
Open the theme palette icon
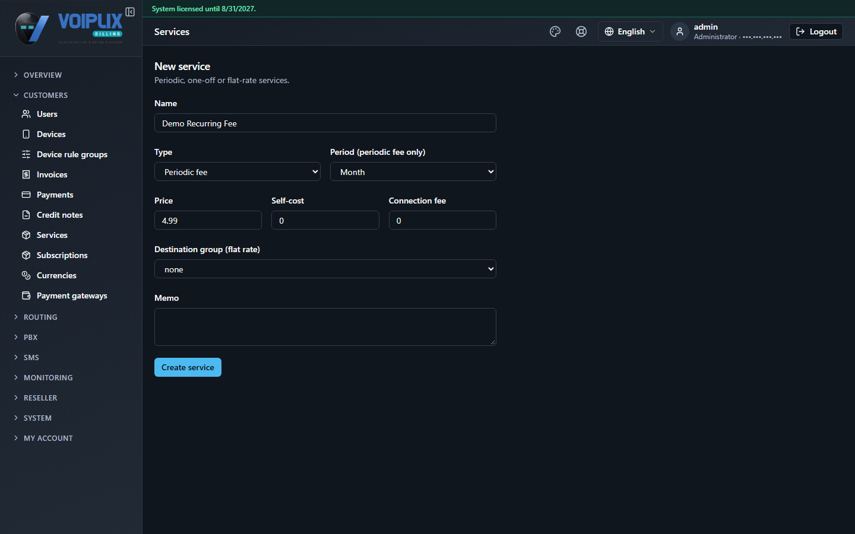pyautogui.click(x=555, y=31)
